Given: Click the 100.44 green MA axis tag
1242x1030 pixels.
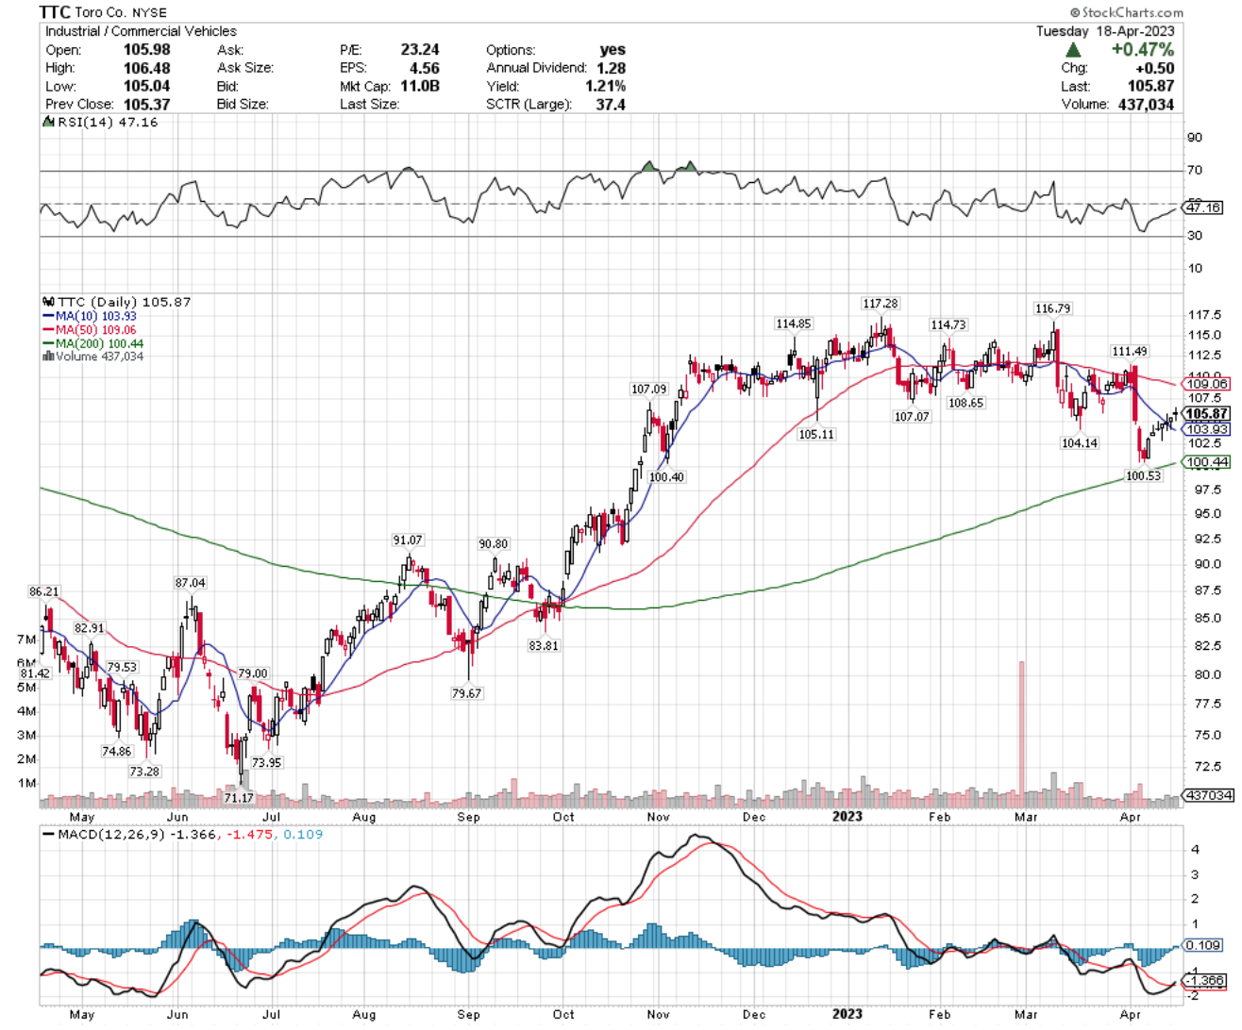Looking at the screenshot, I should [x=1207, y=462].
